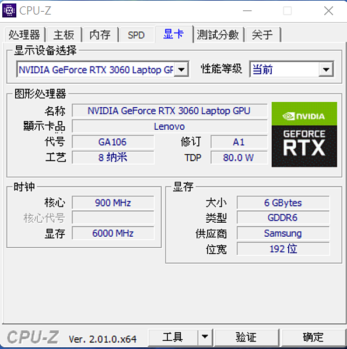
Task: Click the GA106 code name value
Action: [113, 142]
